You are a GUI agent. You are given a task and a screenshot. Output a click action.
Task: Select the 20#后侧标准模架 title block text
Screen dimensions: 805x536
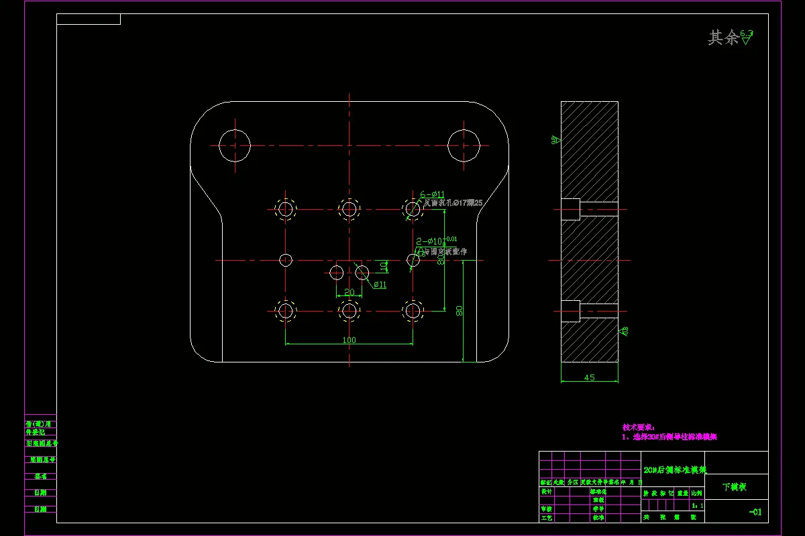tap(674, 470)
